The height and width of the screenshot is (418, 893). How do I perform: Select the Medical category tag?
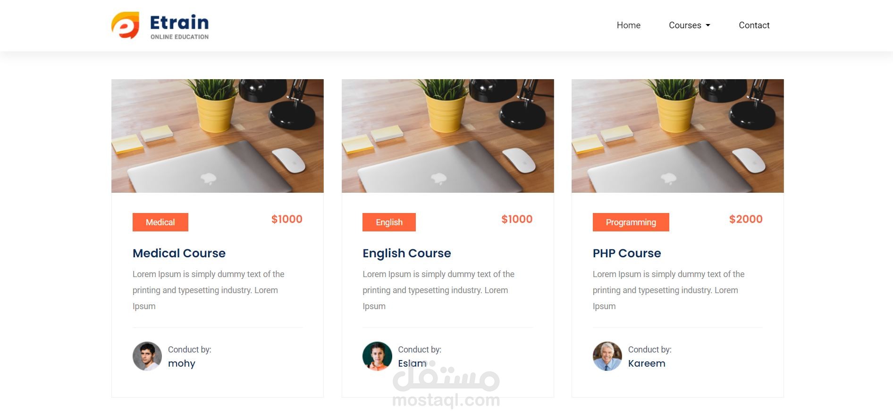click(x=160, y=222)
